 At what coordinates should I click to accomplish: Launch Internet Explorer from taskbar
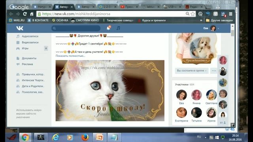55,137
